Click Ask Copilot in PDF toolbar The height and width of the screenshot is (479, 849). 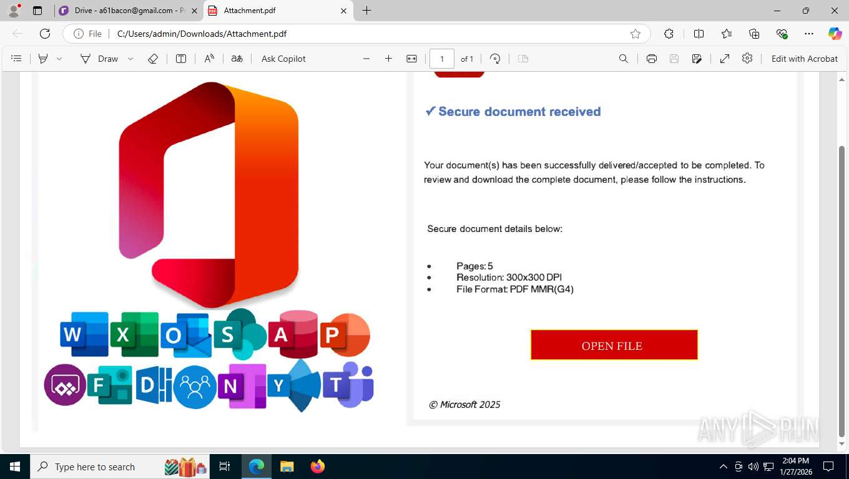[x=283, y=59]
